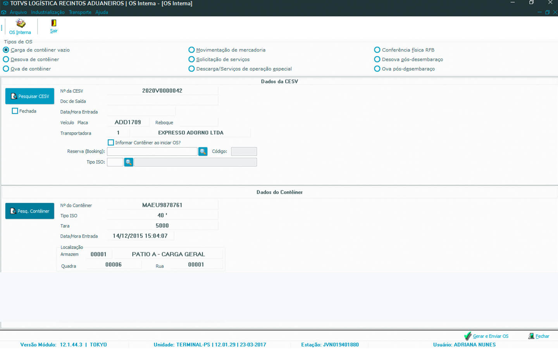This screenshot has width=558, height=349.
Task: Select Conferência física RFB option
Action: tap(377, 50)
